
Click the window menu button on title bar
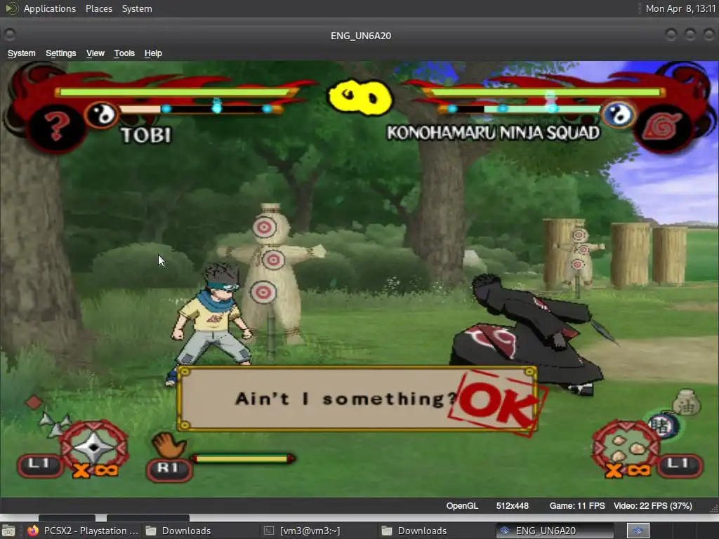pos(10,34)
